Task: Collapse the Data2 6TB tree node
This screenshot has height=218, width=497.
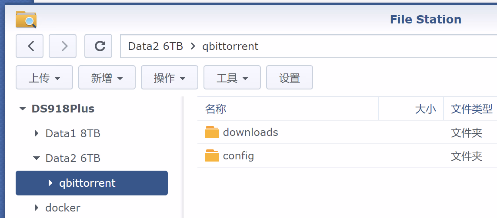Action: point(37,159)
